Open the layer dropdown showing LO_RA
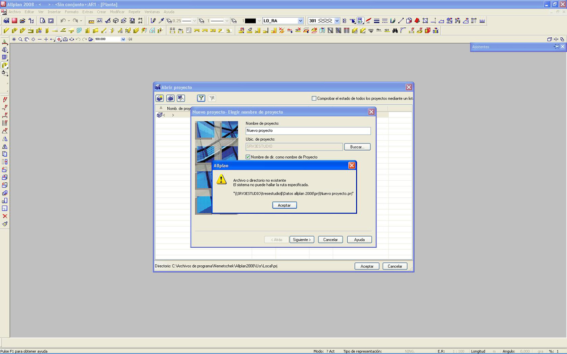The image size is (567, 354). pos(301,21)
